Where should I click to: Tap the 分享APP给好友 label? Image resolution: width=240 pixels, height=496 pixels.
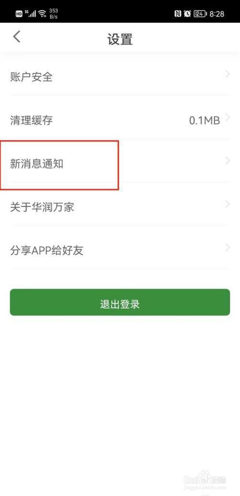47,251
